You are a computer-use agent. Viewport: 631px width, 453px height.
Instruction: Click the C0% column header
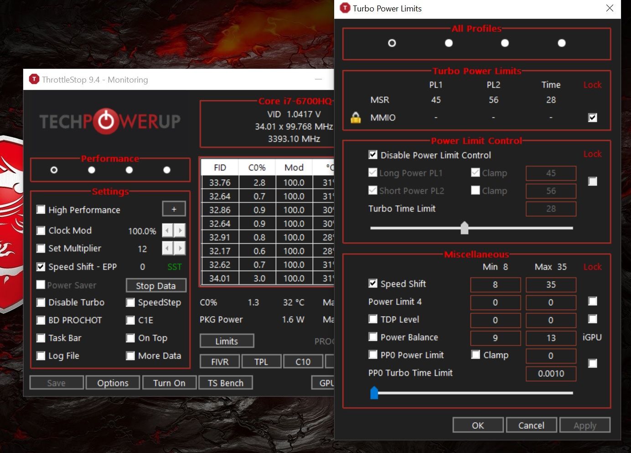[257, 167]
